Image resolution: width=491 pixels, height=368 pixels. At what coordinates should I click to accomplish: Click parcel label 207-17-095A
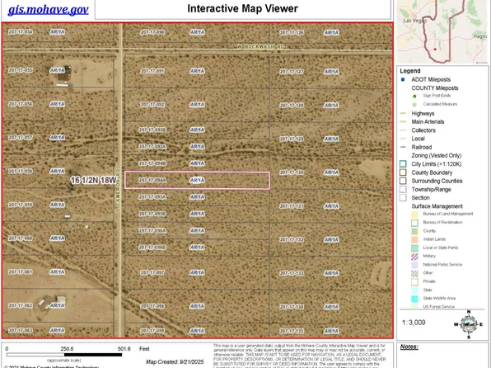click(x=152, y=197)
